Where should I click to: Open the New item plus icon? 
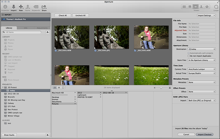point(21,7)
